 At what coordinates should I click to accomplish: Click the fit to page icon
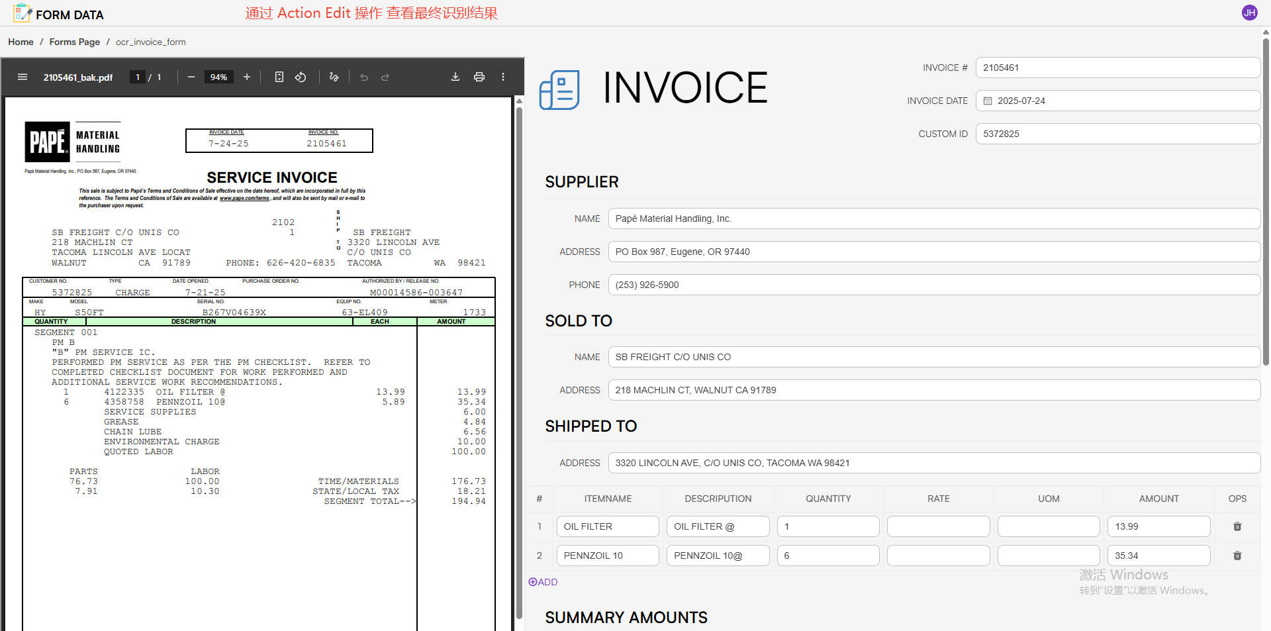pyautogui.click(x=279, y=77)
